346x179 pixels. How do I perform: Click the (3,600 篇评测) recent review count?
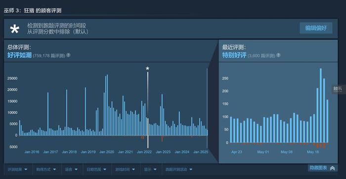261,56
